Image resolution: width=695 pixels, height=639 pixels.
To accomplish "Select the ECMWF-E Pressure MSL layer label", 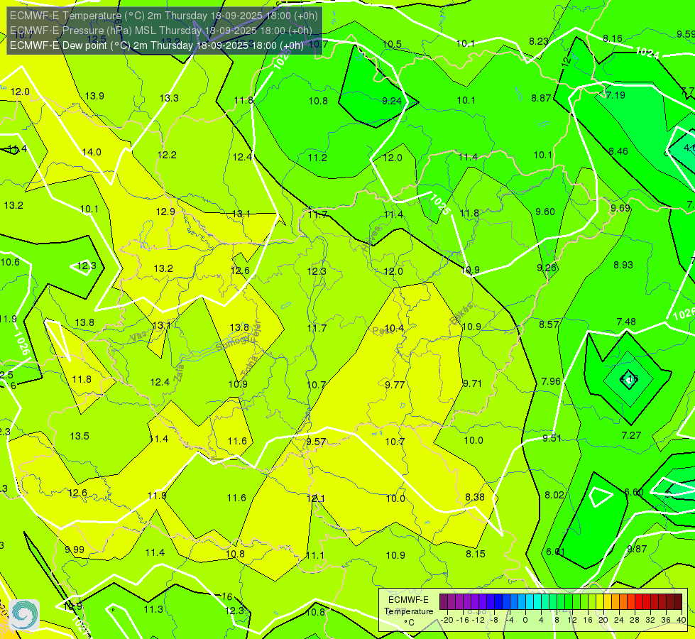I will [x=161, y=31].
